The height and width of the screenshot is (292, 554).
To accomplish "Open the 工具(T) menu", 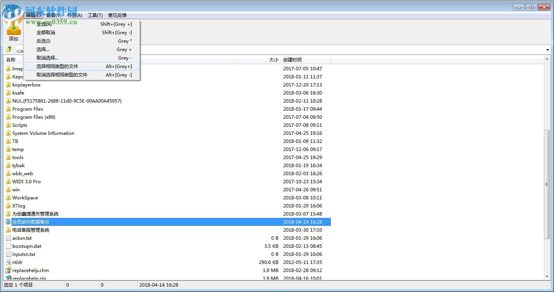I will pos(95,15).
